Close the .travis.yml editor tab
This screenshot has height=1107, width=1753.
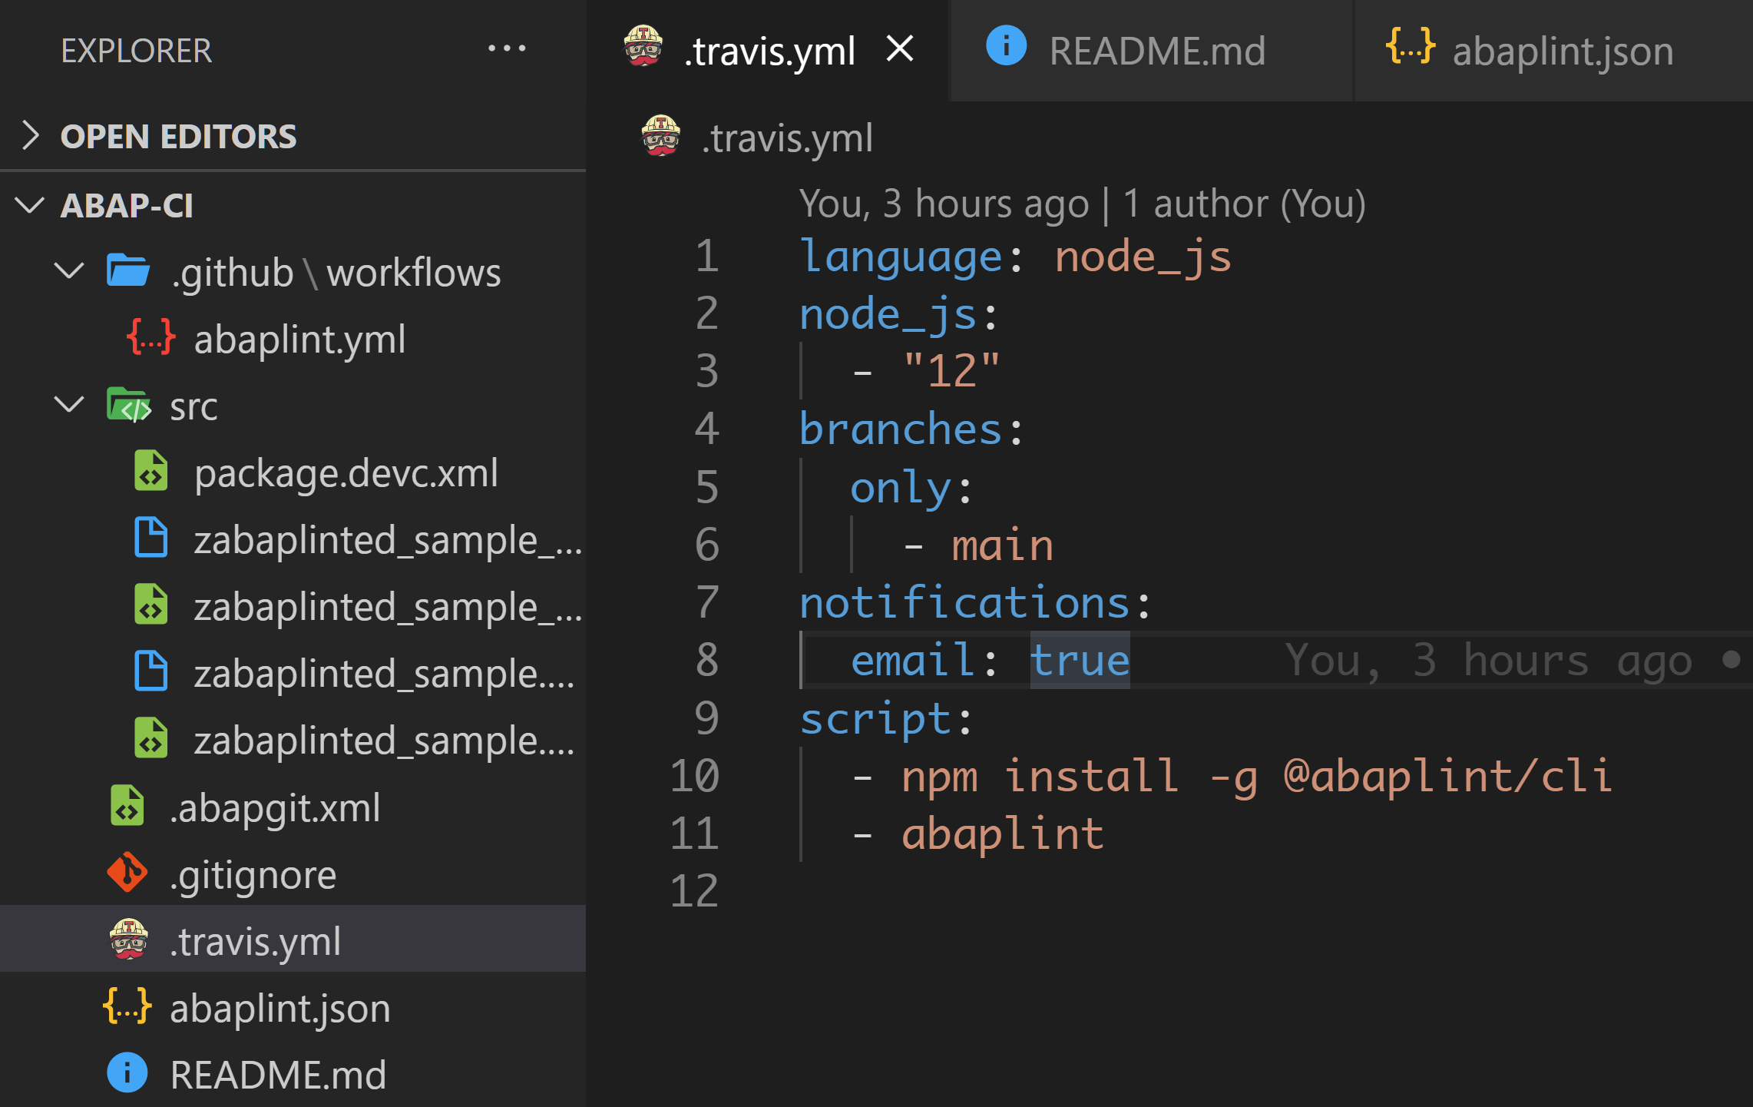point(899,49)
